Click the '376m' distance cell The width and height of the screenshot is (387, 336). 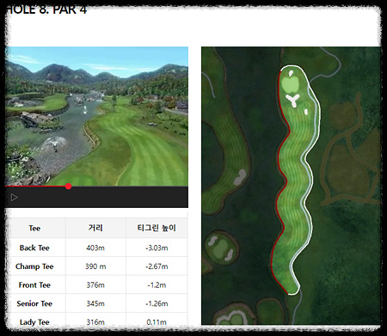click(x=95, y=285)
